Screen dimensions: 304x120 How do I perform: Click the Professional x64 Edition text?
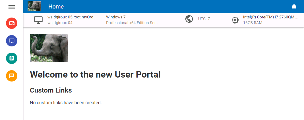132,23
